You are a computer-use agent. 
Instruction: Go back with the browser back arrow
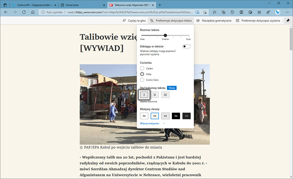6,12
